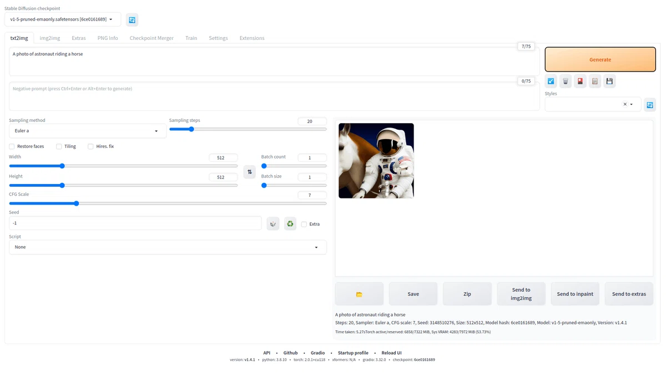This screenshot has height=377, width=666.
Task: Click Send to img2img button
Action: pyautogui.click(x=521, y=294)
